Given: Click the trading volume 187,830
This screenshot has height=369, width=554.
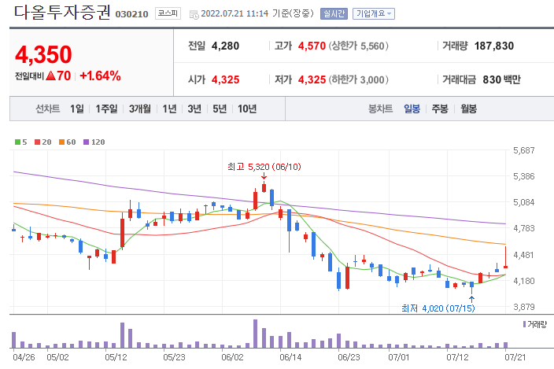Looking at the screenshot, I should [x=494, y=46].
